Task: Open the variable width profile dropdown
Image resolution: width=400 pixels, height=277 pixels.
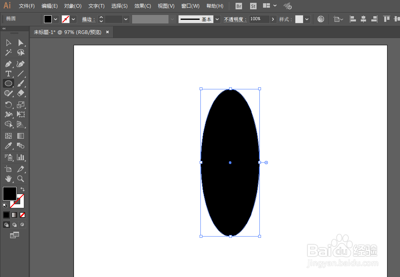Action: [x=173, y=19]
